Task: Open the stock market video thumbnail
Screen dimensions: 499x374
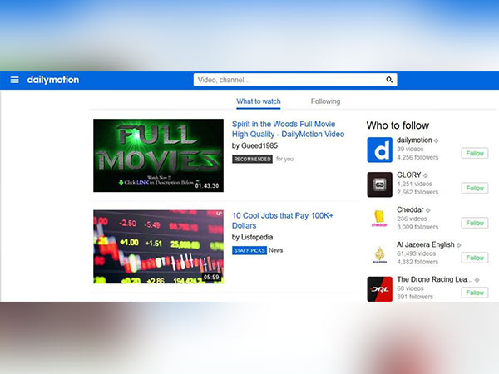Action: [x=158, y=247]
